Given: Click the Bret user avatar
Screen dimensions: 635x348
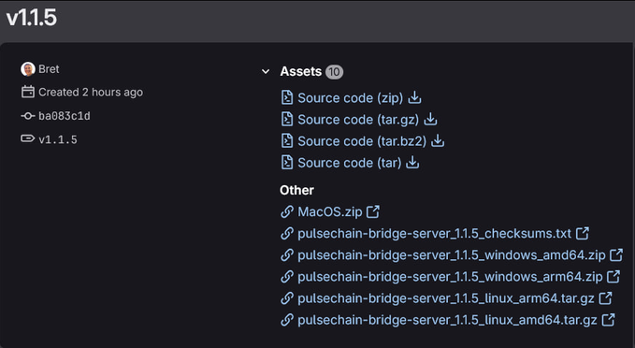Looking at the screenshot, I should click(28, 69).
